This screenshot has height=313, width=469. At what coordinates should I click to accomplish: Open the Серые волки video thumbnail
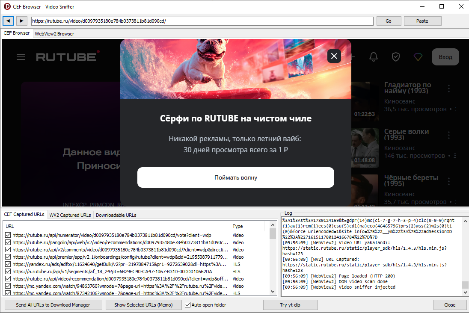(x=365, y=148)
